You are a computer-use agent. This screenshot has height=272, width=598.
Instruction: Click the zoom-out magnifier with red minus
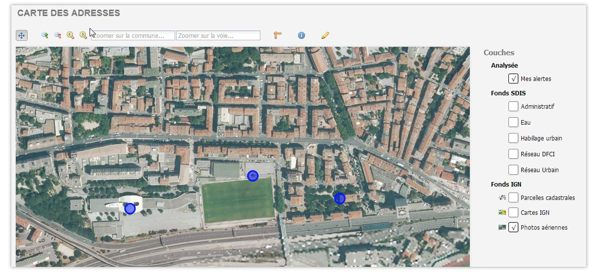pos(58,36)
